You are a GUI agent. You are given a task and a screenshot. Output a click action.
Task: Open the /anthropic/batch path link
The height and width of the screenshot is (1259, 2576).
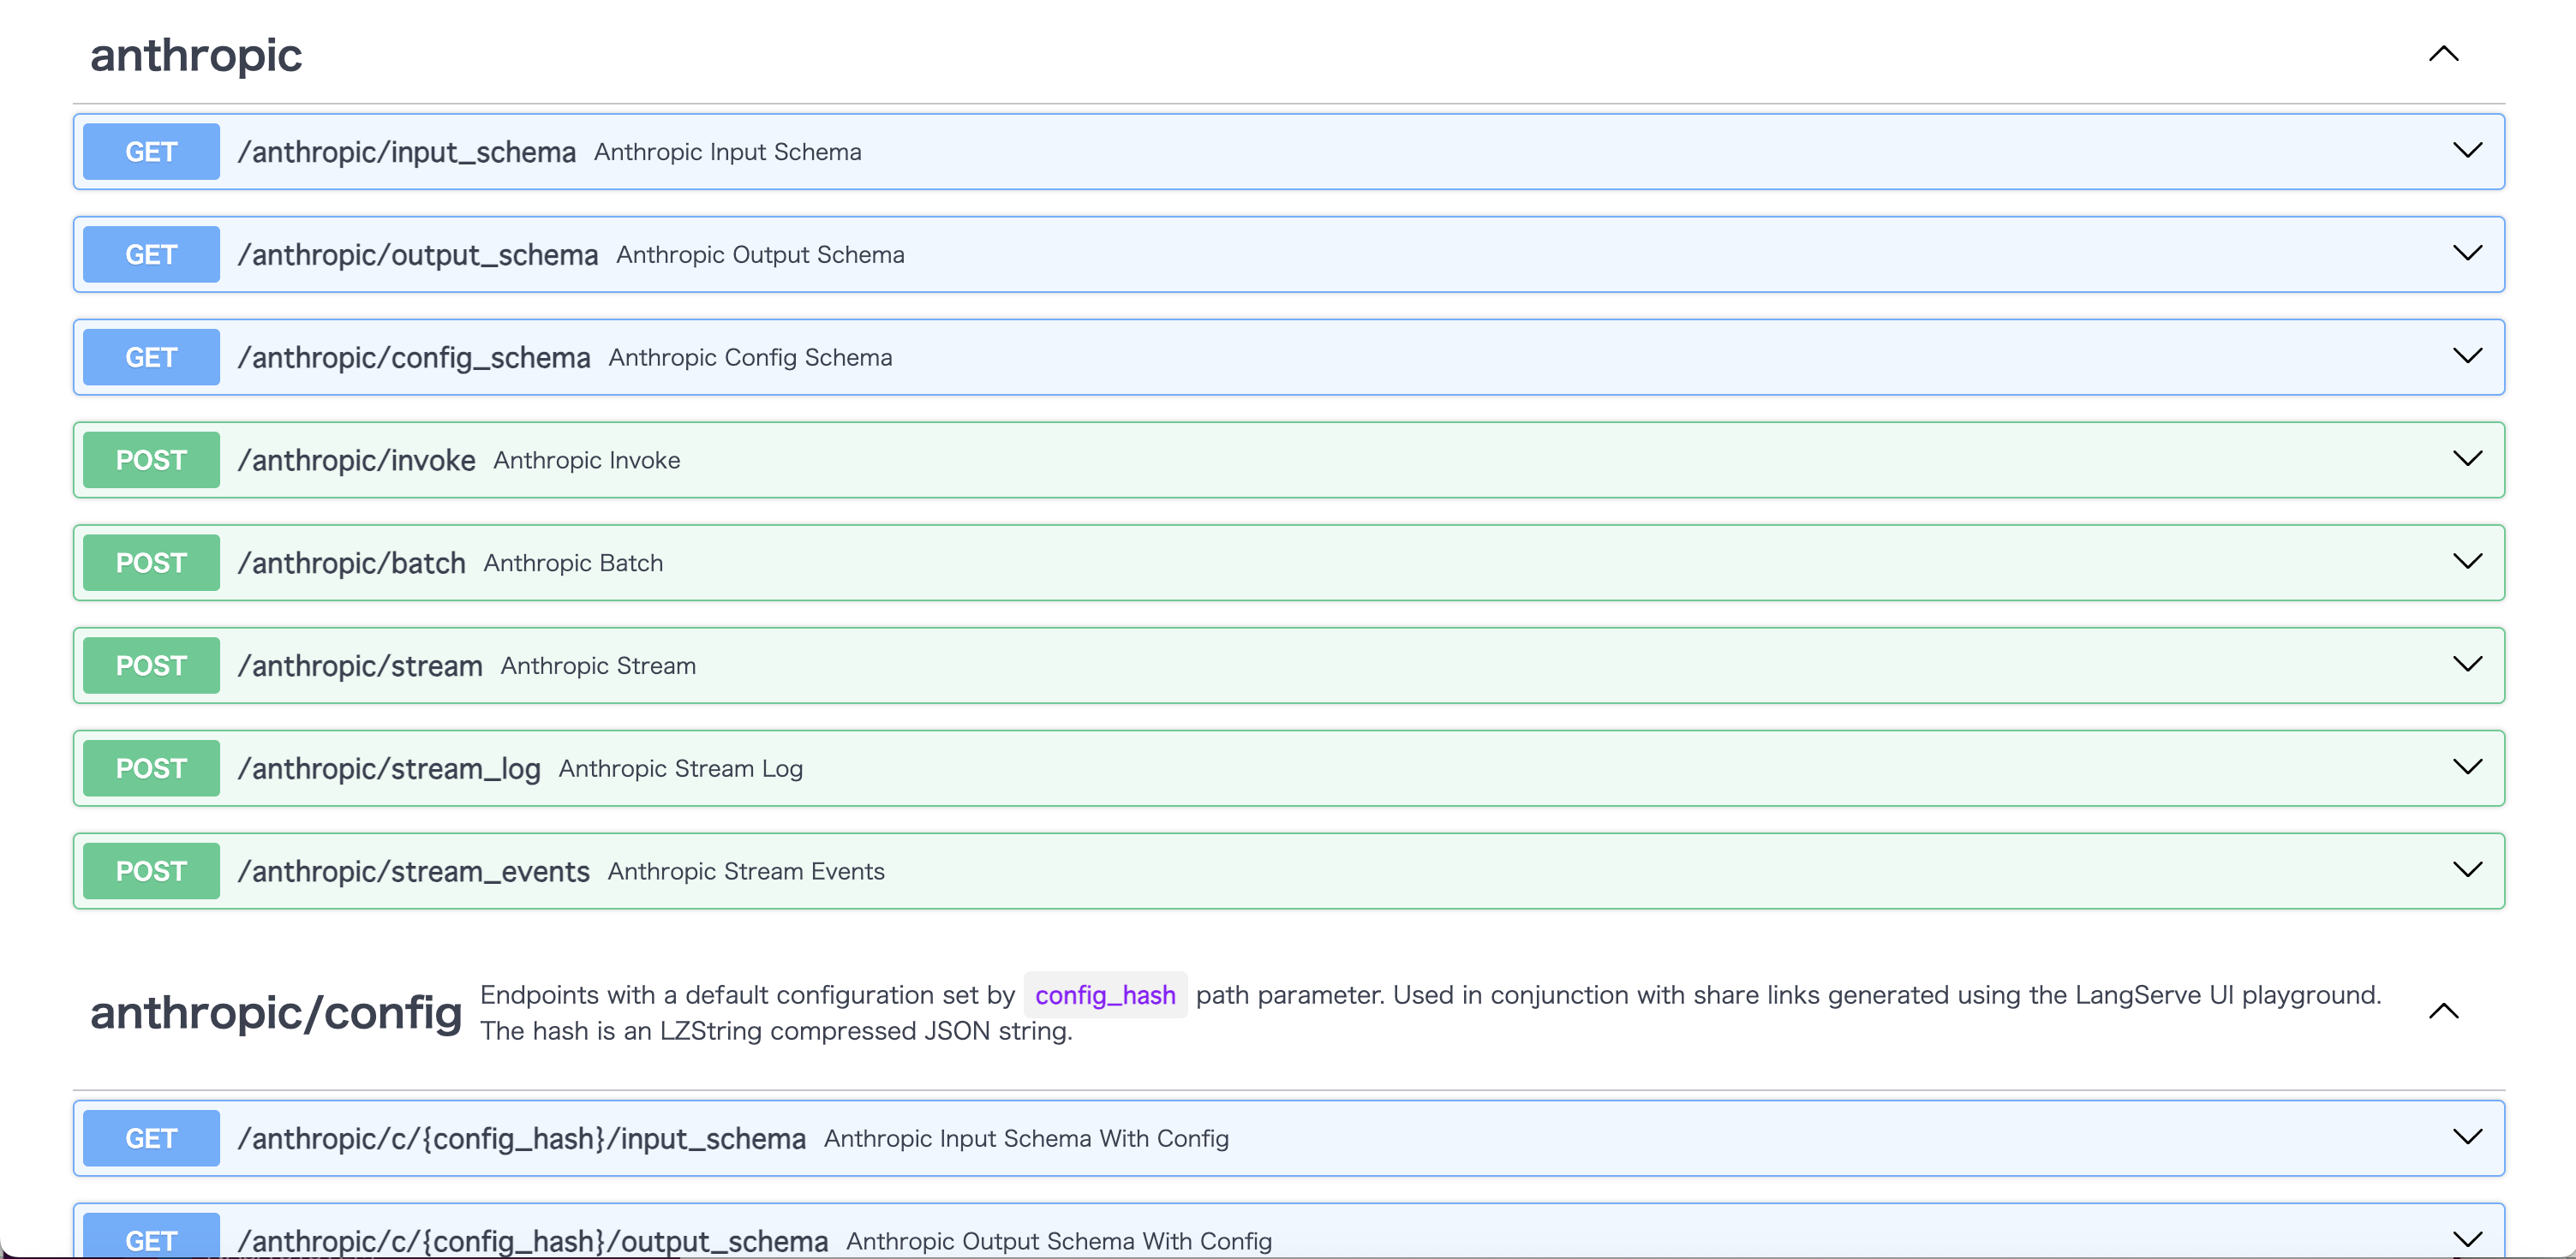pos(351,563)
